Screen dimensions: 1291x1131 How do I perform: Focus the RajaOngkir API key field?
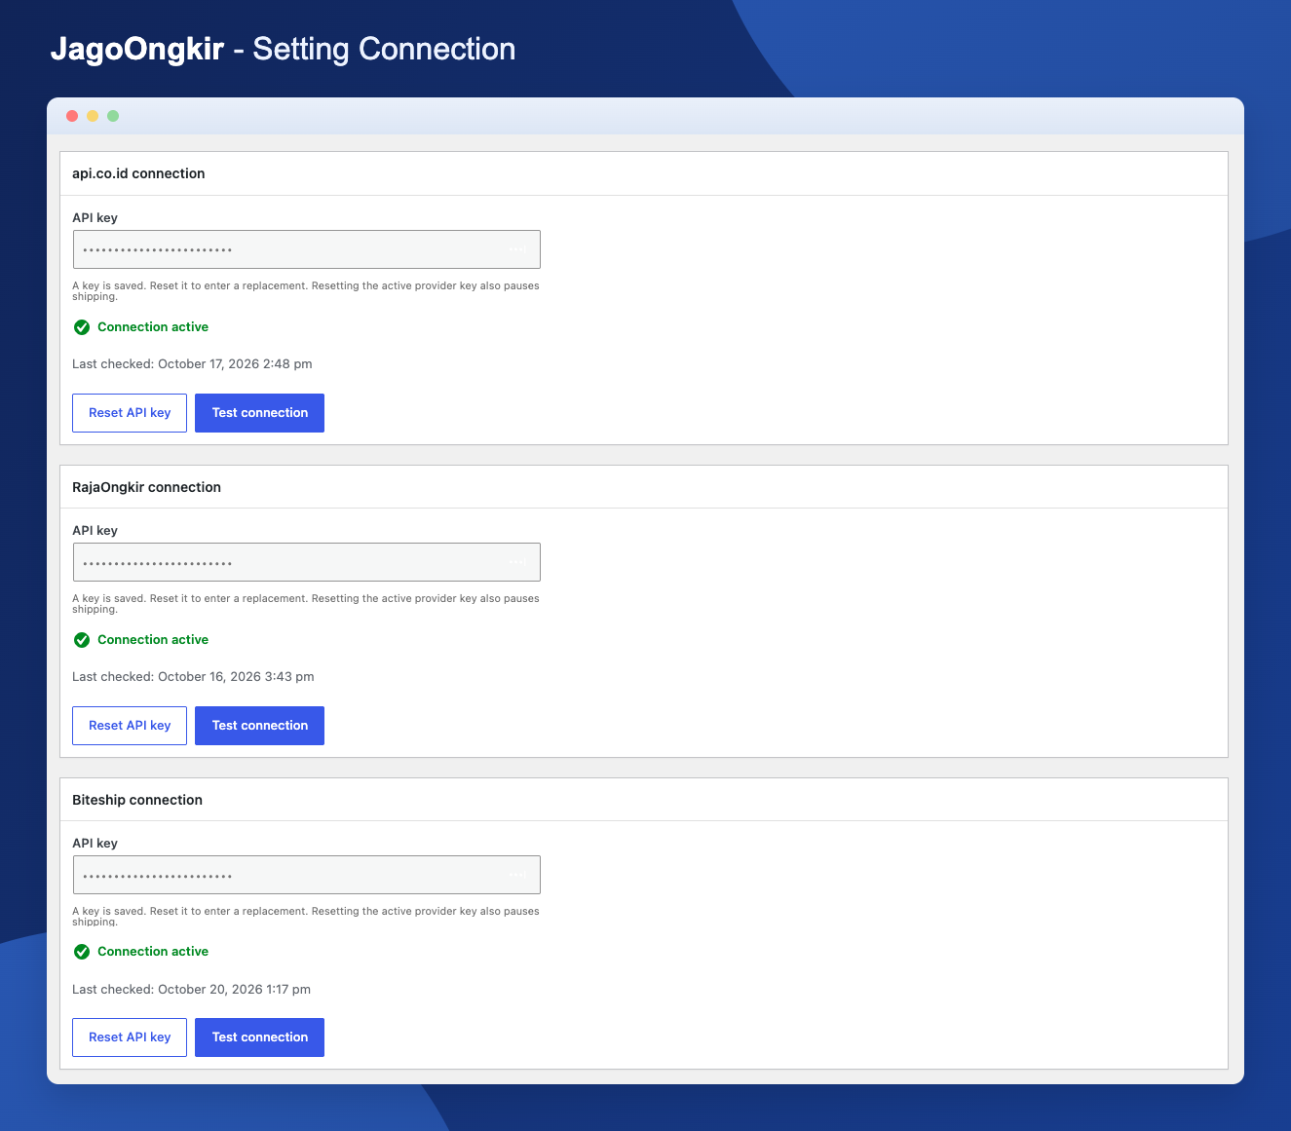pos(307,562)
